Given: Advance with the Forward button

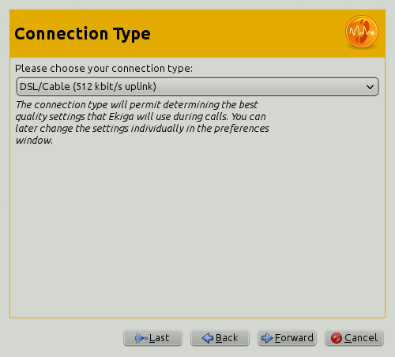Looking at the screenshot, I should click(287, 338).
